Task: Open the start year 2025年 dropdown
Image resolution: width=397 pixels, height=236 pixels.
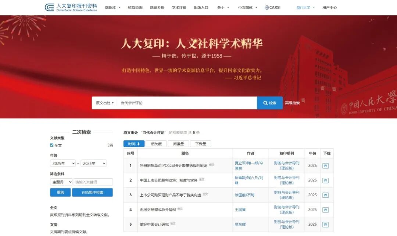Action: click(x=63, y=163)
